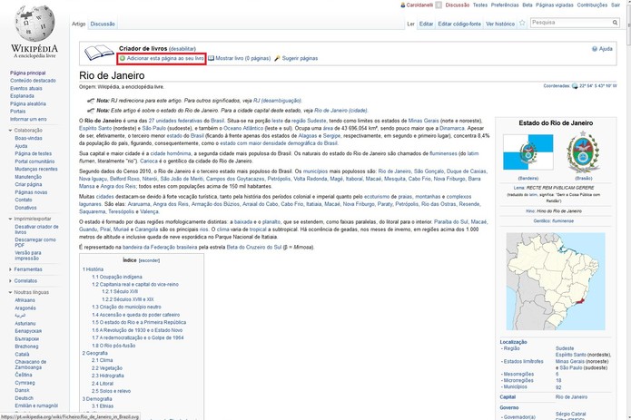Click Descarregar como PDF link
Viewport: 631px width, 420px height.
[x=35, y=242]
